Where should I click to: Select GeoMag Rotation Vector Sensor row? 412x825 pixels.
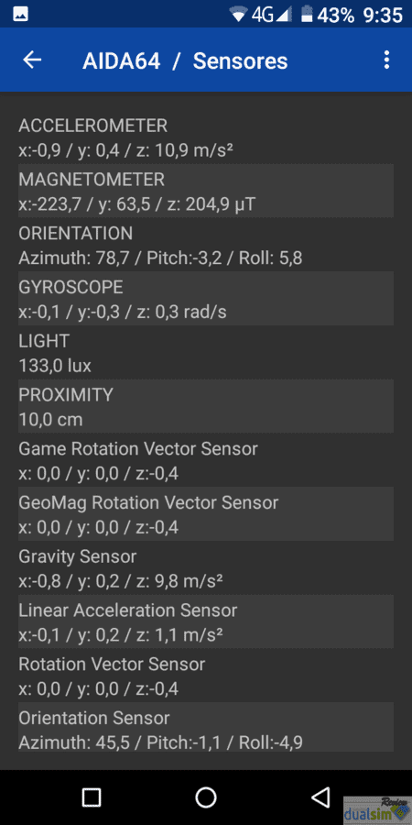click(x=206, y=513)
